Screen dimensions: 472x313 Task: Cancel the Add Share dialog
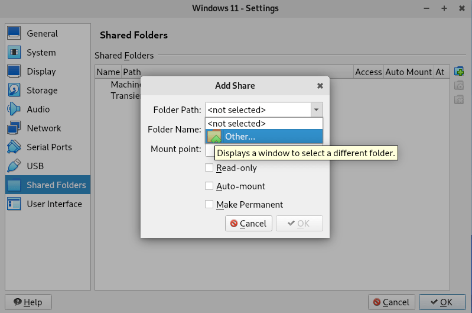point(248,224)
